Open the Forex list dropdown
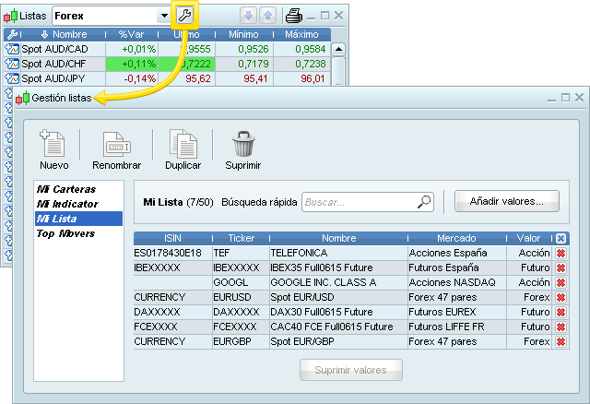This screenshot has width=590, height=404. click(164, 16)
